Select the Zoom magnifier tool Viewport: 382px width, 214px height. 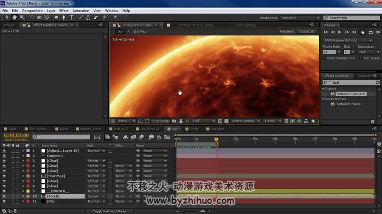click(22, 17)
